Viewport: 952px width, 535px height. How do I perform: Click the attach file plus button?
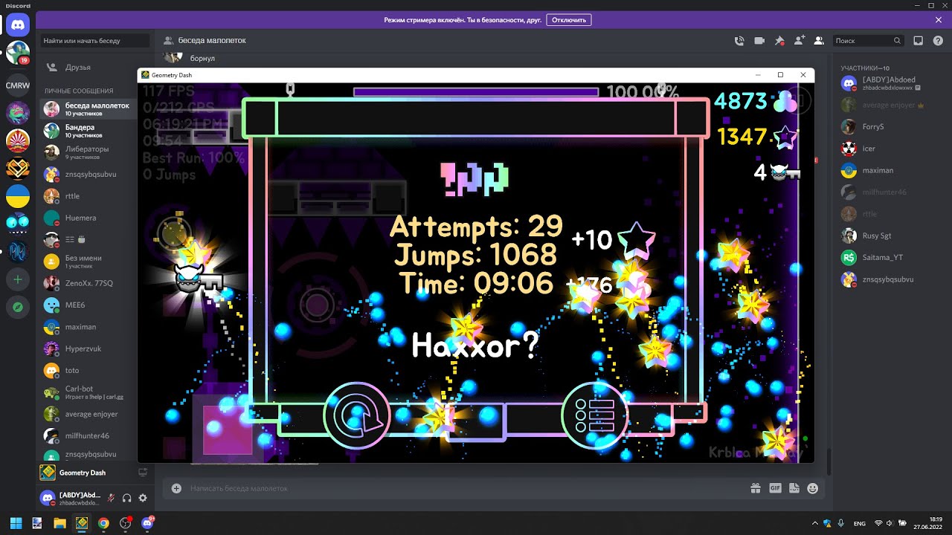click(x=176, y=488)
